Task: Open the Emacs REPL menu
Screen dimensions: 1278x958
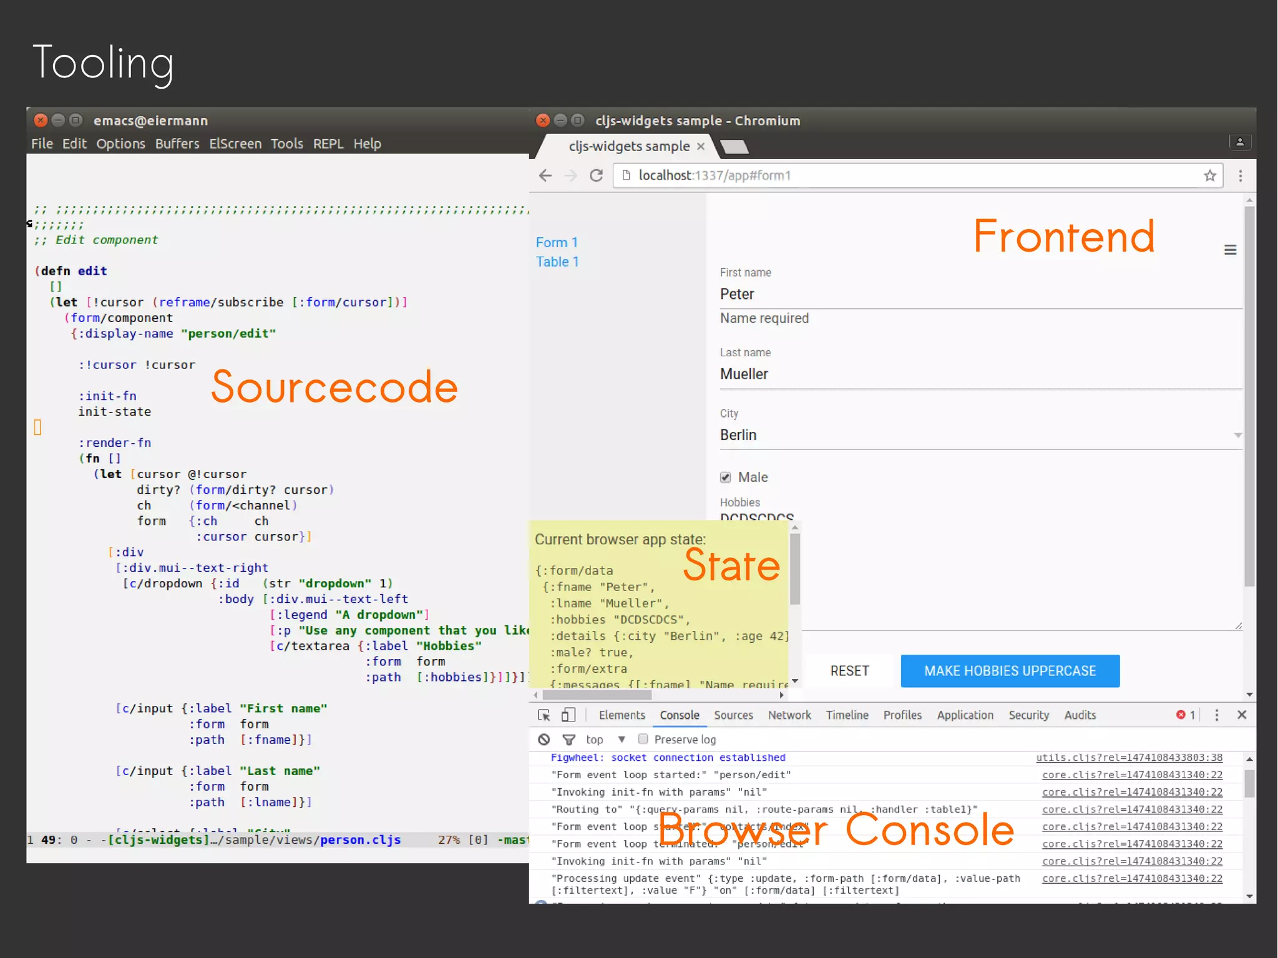Action: [328, 144]
